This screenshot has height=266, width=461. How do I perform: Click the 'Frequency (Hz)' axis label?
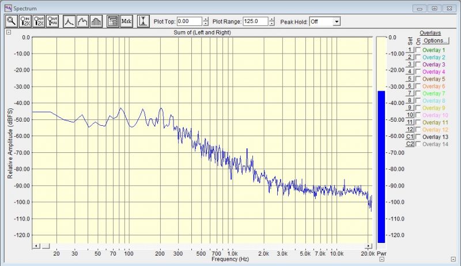tap(230, 259)
